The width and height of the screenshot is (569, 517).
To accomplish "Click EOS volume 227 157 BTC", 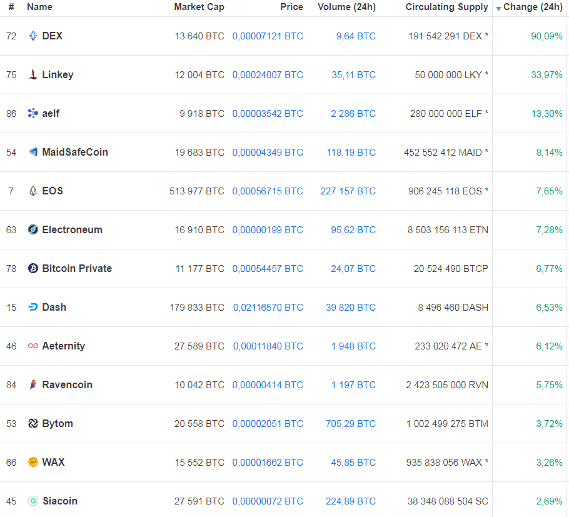I will coord(348,191).
